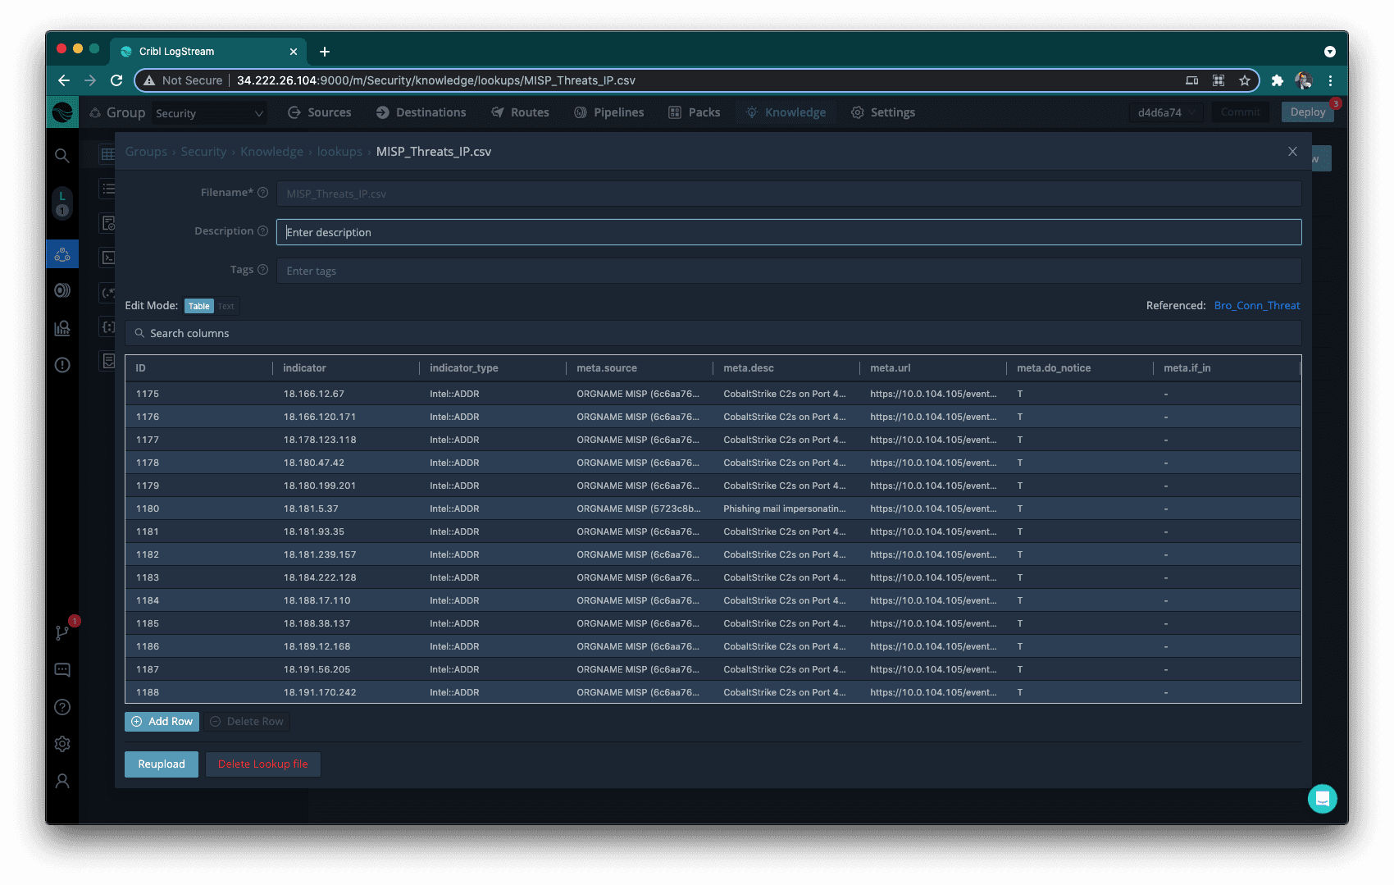Click the user profile icon in sidebar
Image resolution: width=1394 pixels, height=885 pixels.
click(x=62, y=781)
